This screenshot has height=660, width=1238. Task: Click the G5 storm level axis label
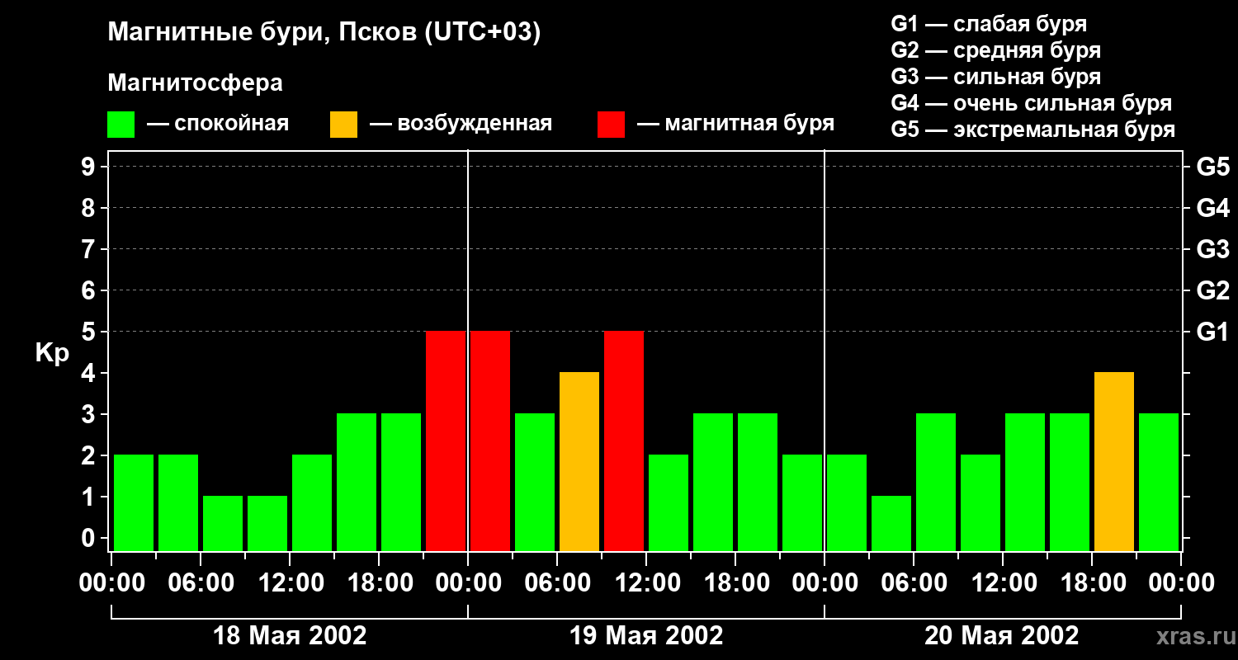[1212, 167]
